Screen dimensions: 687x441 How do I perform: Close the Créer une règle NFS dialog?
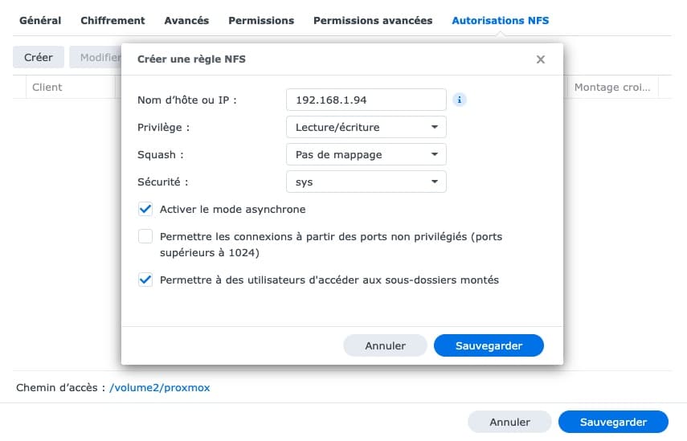point(541,59)
